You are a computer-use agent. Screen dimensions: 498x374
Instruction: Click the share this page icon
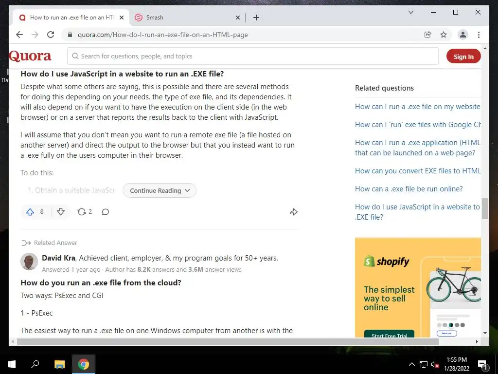tap(428, 35)
